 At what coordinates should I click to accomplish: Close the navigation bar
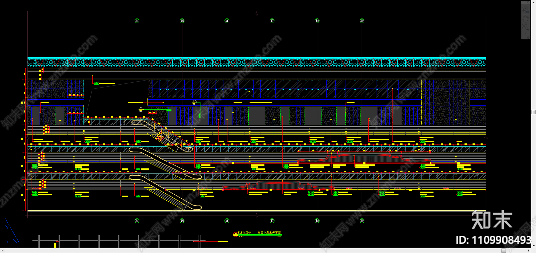pyautogui.click(x=528, y=2)
